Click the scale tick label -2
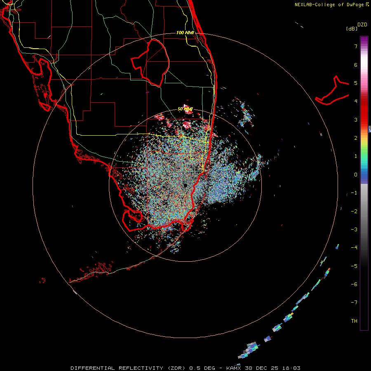The height and width of the screenshot is (371, 371). 354,211
